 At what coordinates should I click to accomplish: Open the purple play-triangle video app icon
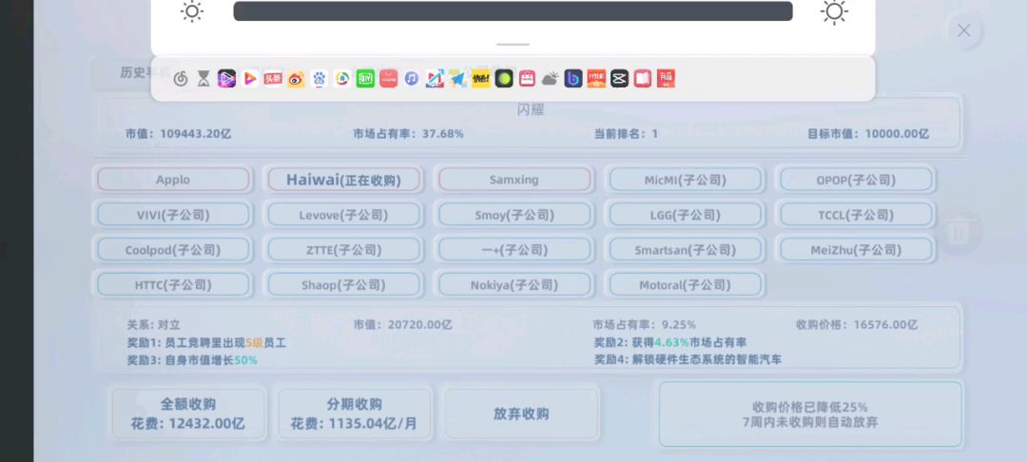[226, 79]
